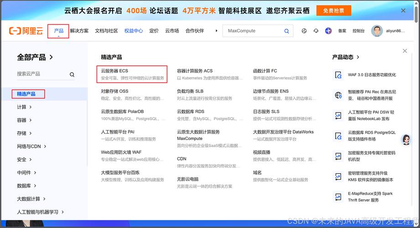Click the aliyun86... account name

pyautogui.click(x=395, y=31)
